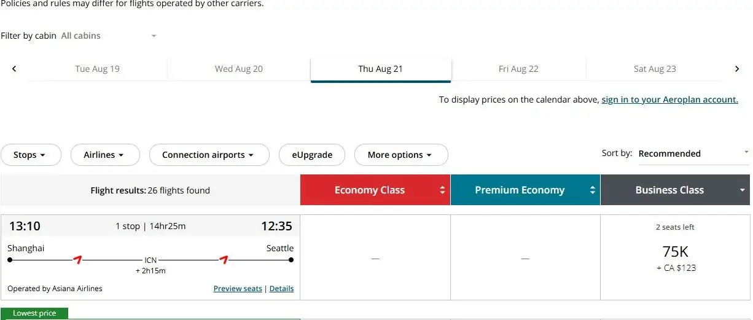Open the Filter by cabin dropdown
Image resolution: width=753 pixels, height=320 pixels.
(109, 36)
